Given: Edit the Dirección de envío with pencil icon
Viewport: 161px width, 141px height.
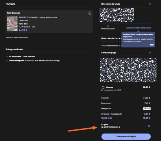Looking at the screenshot, I should [149, 4].
